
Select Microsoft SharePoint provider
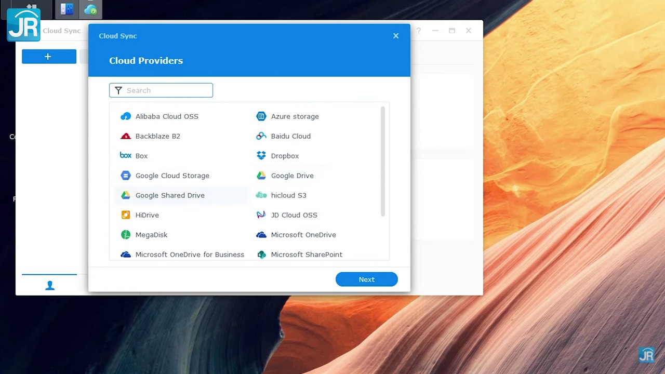tap(306, 255)
